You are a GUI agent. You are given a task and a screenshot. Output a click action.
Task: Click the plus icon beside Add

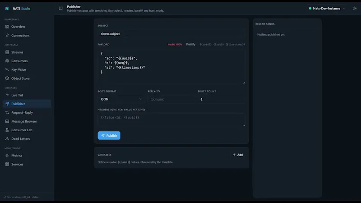tap(234, 155)
